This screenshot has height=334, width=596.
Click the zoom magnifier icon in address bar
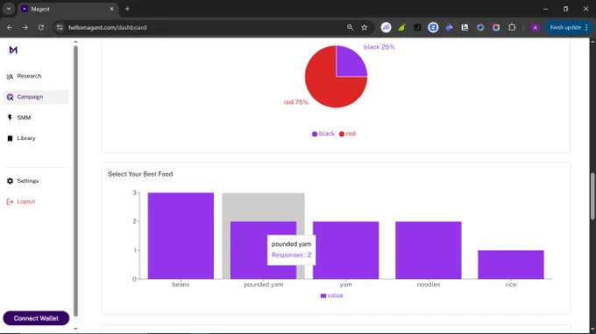point(350,28)
